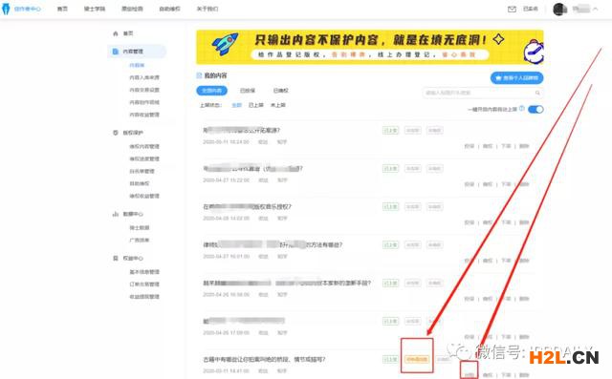Open 关于我们 in the top navigation
This screenshot has width=612, height=379.
pyautogui.click(x=208, y=9)
